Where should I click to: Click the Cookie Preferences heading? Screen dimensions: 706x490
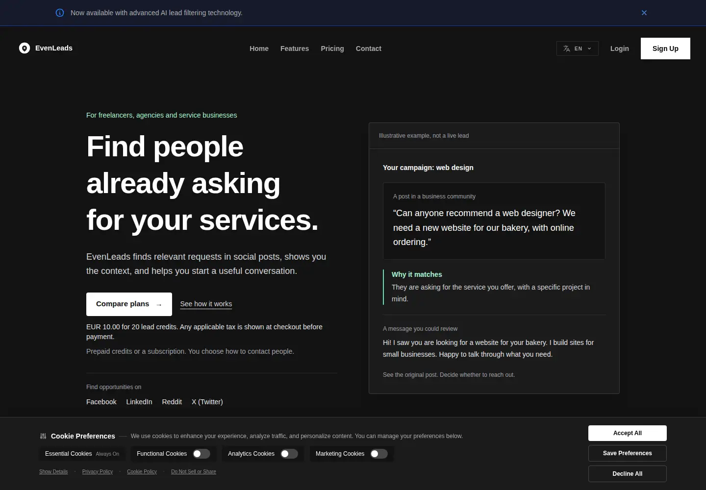pyautogui.click(x=83, y=436)
